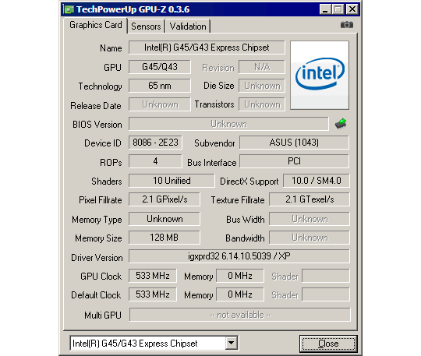Click the GPU-Z title bar app icon

pyautogui.click(x=69, y=9)
